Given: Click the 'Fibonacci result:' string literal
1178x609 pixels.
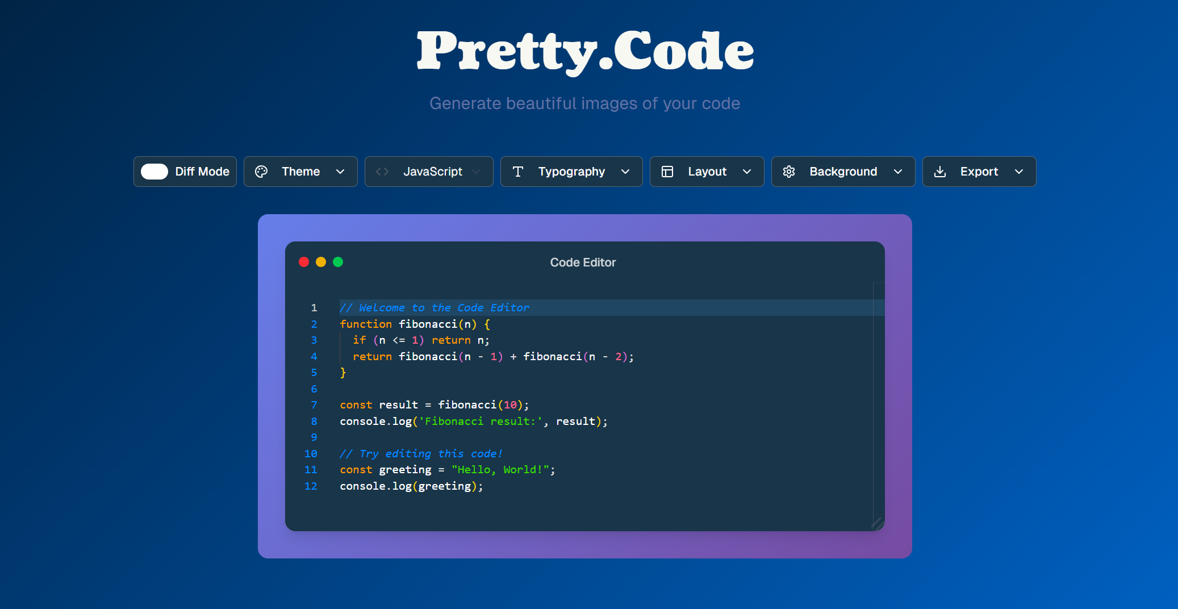Looking at the screenshot, I should [481, 422].
